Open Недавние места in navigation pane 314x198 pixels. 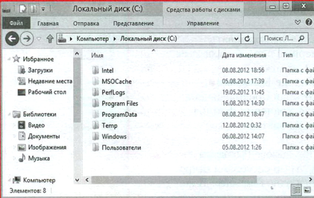click(50, 81)
